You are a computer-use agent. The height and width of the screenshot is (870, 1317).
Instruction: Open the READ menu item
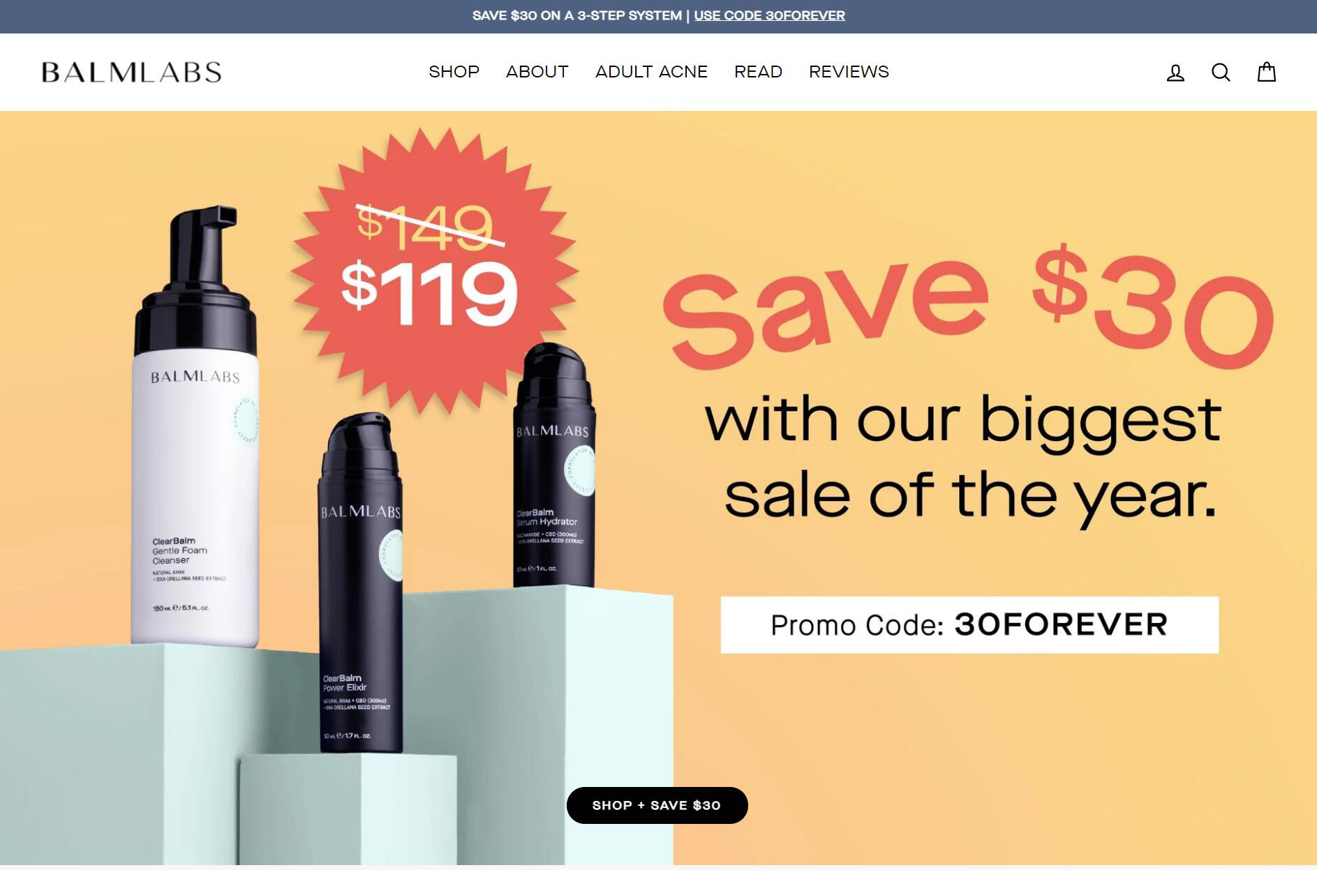758,72
